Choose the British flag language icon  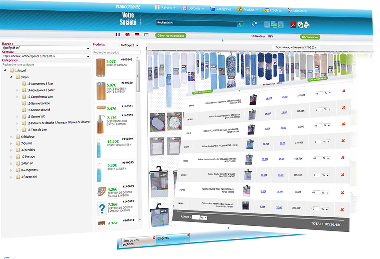click(x=127, y=34)
